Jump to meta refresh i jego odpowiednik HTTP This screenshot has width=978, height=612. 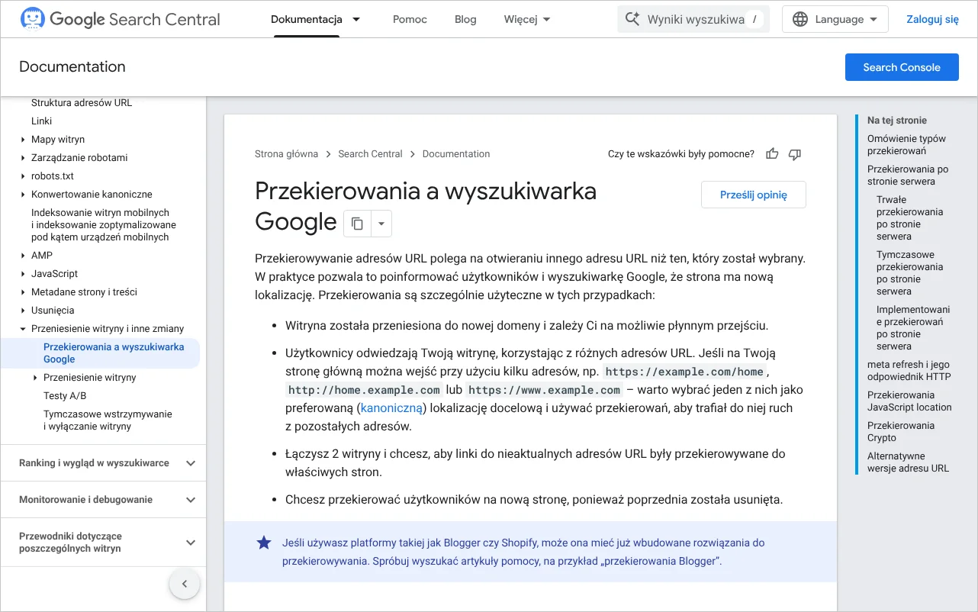[x=909, y=371]
